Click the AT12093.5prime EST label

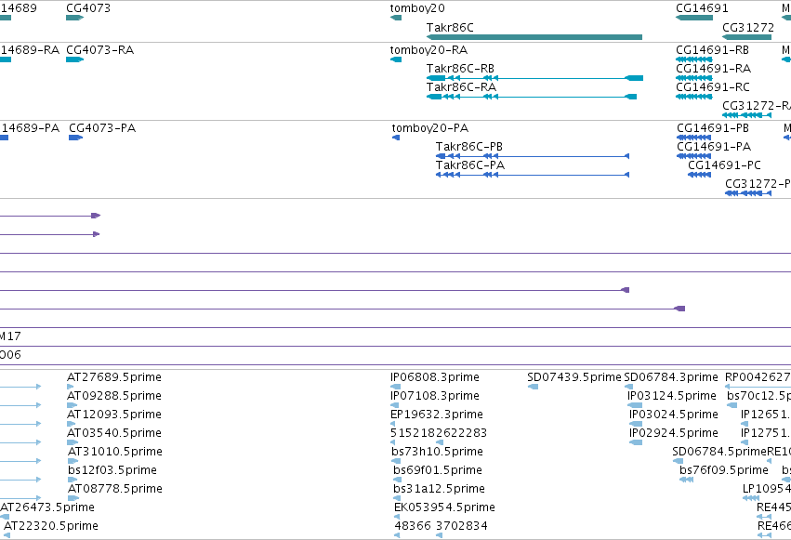(x=114, y=415)
